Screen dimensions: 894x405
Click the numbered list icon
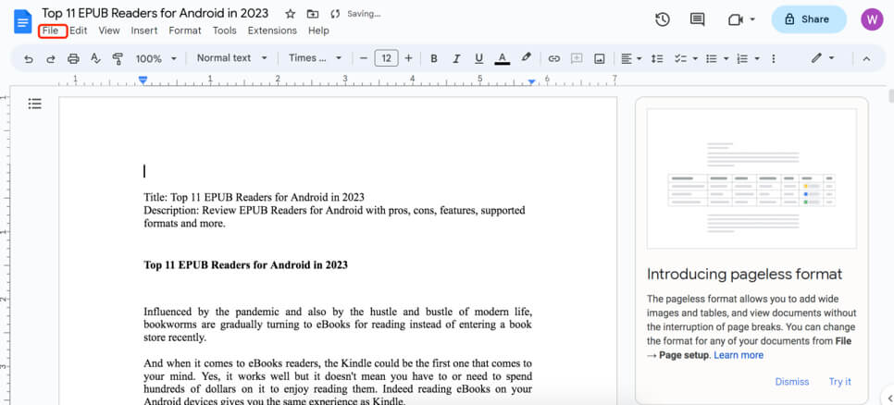coord(742,58)
